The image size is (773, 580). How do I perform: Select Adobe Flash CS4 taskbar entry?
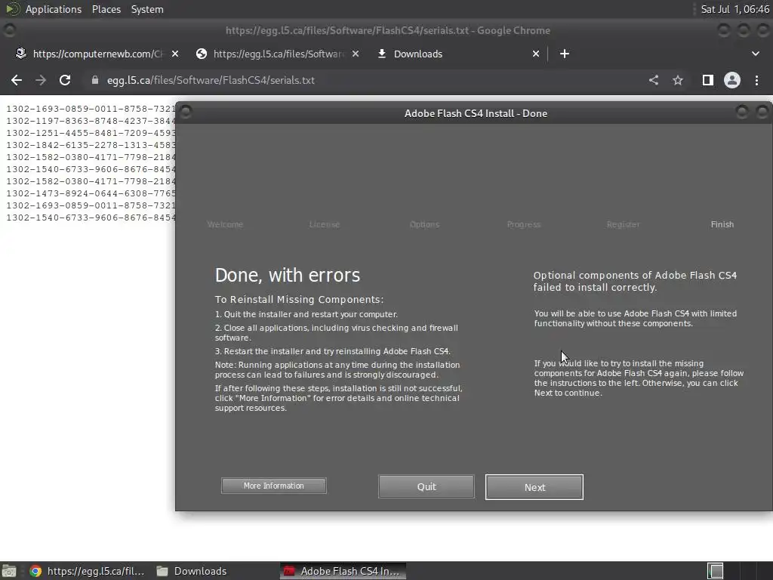[343, 571]
